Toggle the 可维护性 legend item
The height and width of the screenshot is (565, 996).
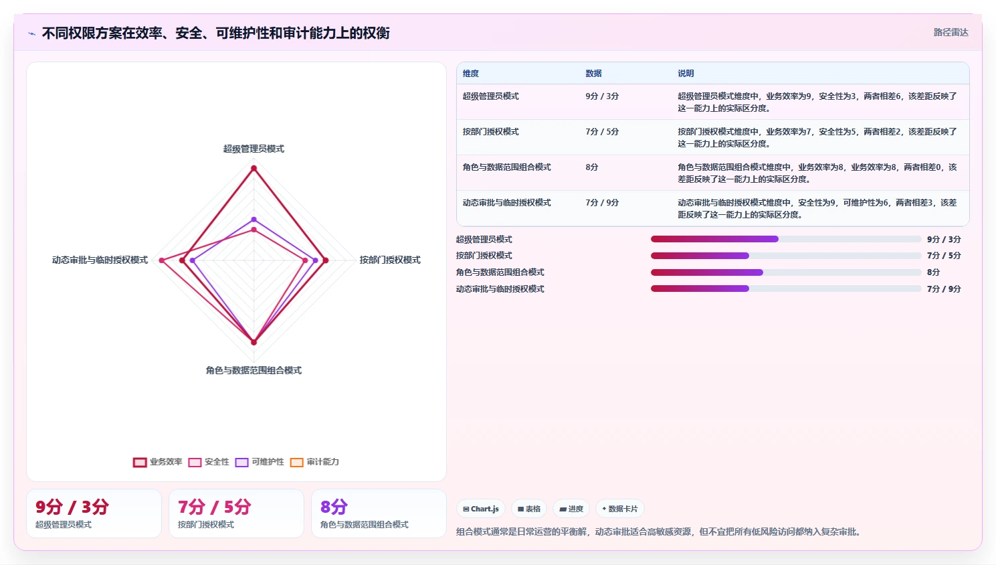coord(260,462)
